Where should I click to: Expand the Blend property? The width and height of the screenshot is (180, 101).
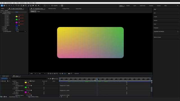click(x=2, y=27)
